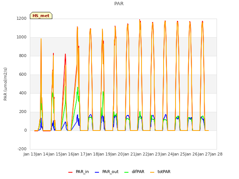Click the 600 y-axis tick label
239x179 pixels.
pyautogui.click(x=23, y=75)
